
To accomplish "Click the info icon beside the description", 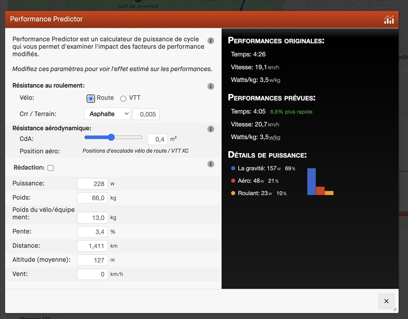I will [x=211, y=41].
